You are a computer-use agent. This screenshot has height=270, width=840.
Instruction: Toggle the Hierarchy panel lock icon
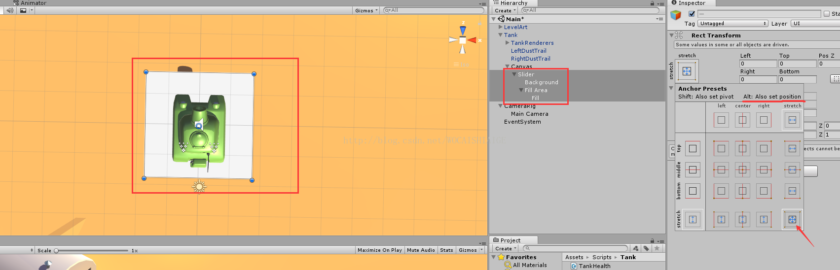(x=653, y=3)
